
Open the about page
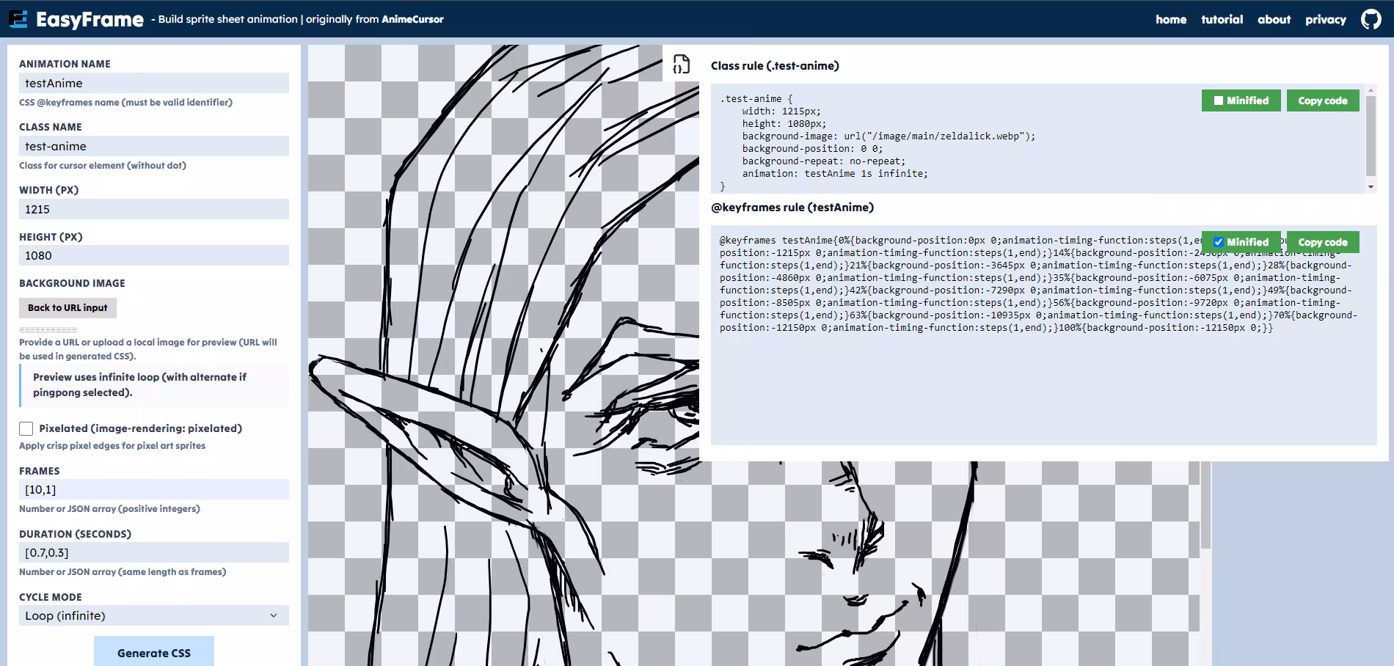[x=1274, y=20]
